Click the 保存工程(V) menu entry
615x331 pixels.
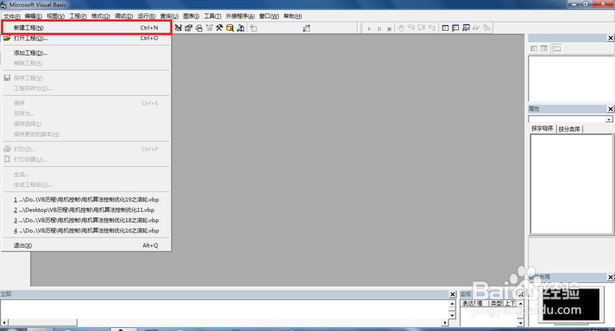coord(86,78)
